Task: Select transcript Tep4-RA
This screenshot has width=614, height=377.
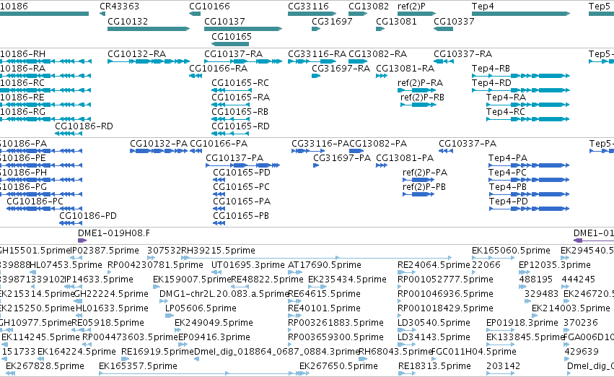Action: pyautogui.click(x=506, y=97)
